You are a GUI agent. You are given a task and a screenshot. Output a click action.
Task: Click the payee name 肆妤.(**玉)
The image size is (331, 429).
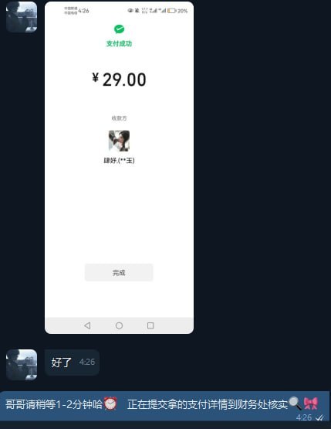click(x=119, y=160)
